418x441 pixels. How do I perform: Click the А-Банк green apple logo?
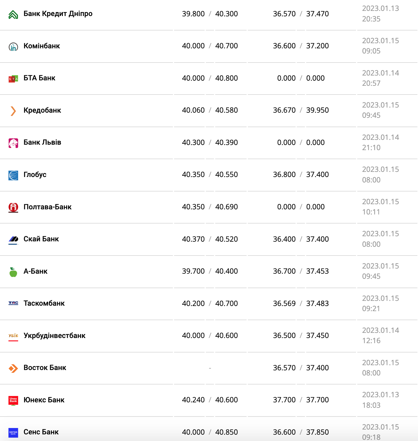click(x=13, y=272)
